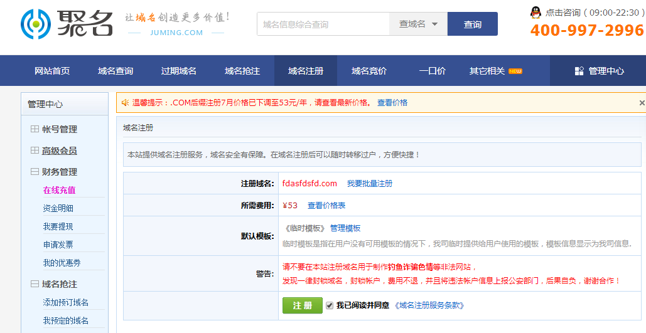Open 一口价 in navigation bar

[432, 71]
